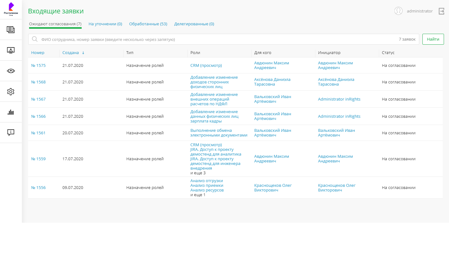Image resolution: width=449 pixels, height=278 pixels.
Task: Open request № 1556 link
Action: coord(38,188)
